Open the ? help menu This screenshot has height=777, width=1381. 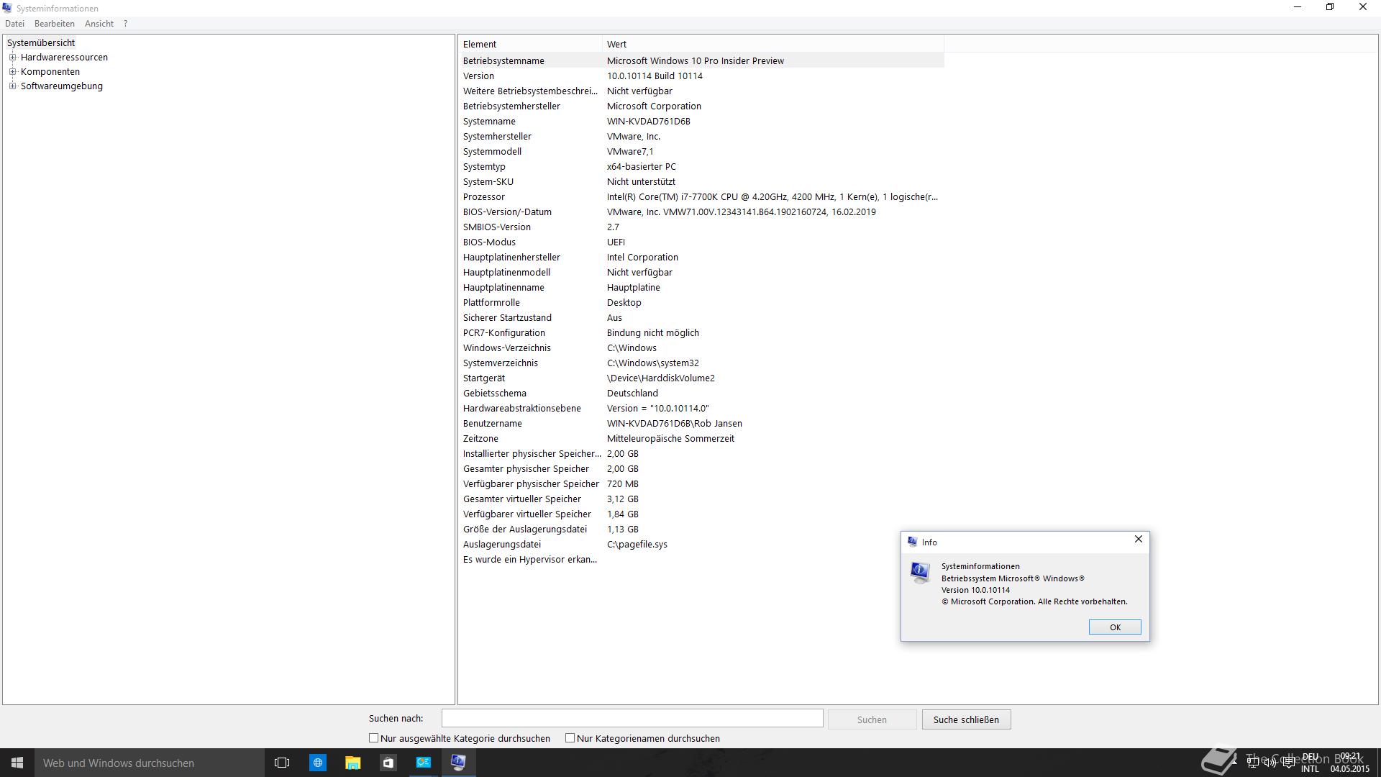pos(125,24)
